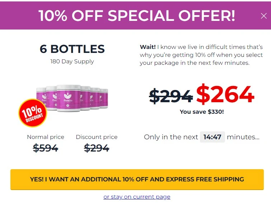Click the red 10% discount badge
The height and width of the screenshot is (203, 271).
[x=33, y=113]
